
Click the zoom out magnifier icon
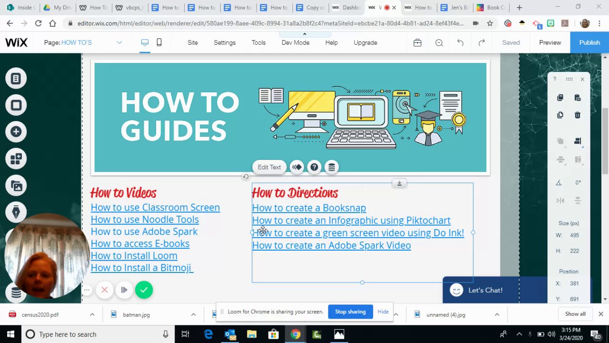coord(439,42)
